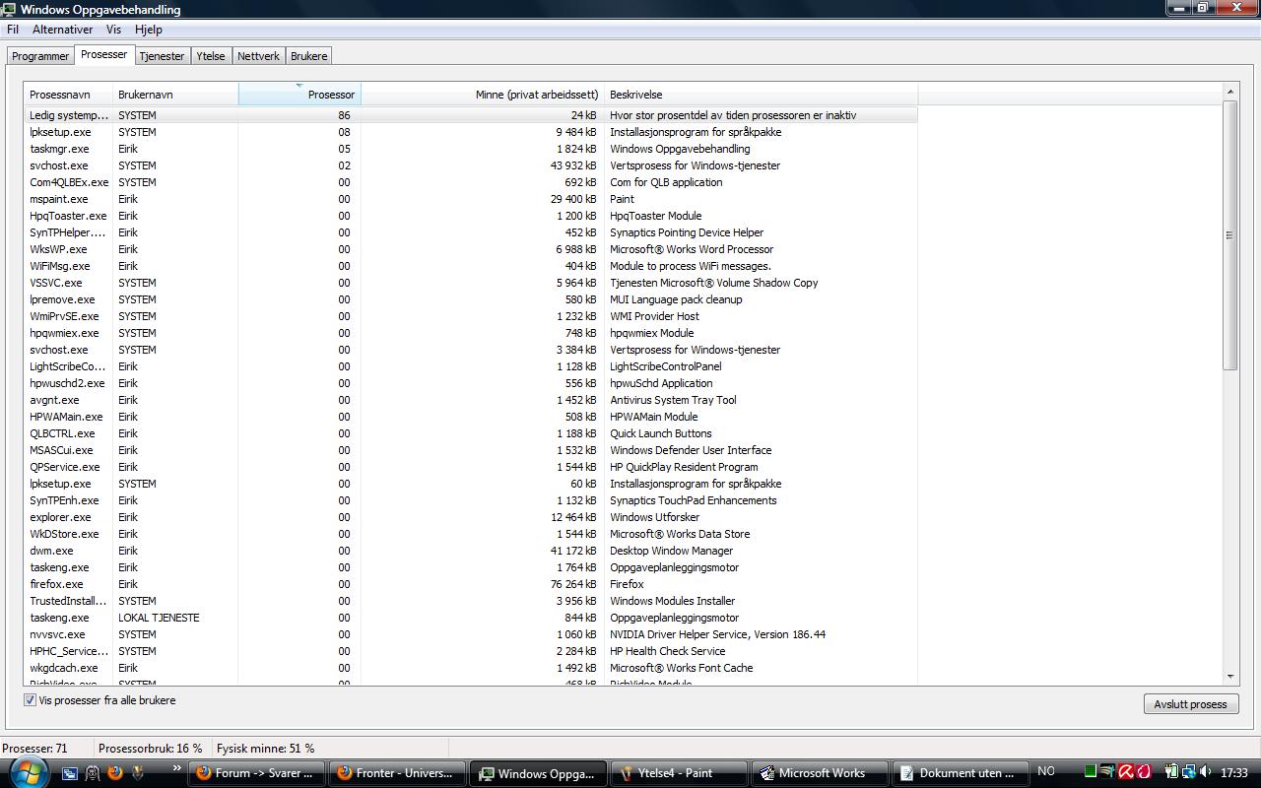Click green CPU meter tray icon

(x=1092, y=772)
